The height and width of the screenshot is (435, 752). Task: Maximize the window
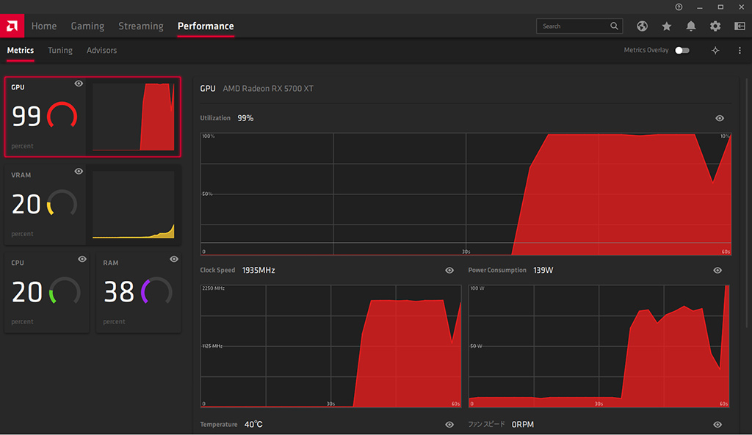(720, 7)
